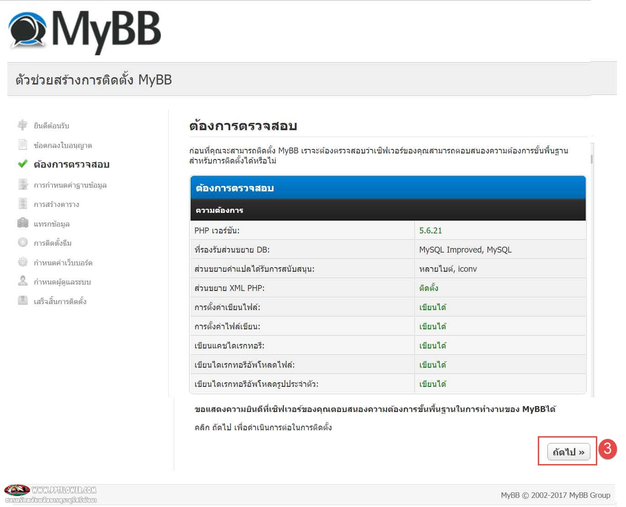Screen dimensions: 626x507
Task: Click the PHP version value 5.6.21
Action: click(431, 231)
